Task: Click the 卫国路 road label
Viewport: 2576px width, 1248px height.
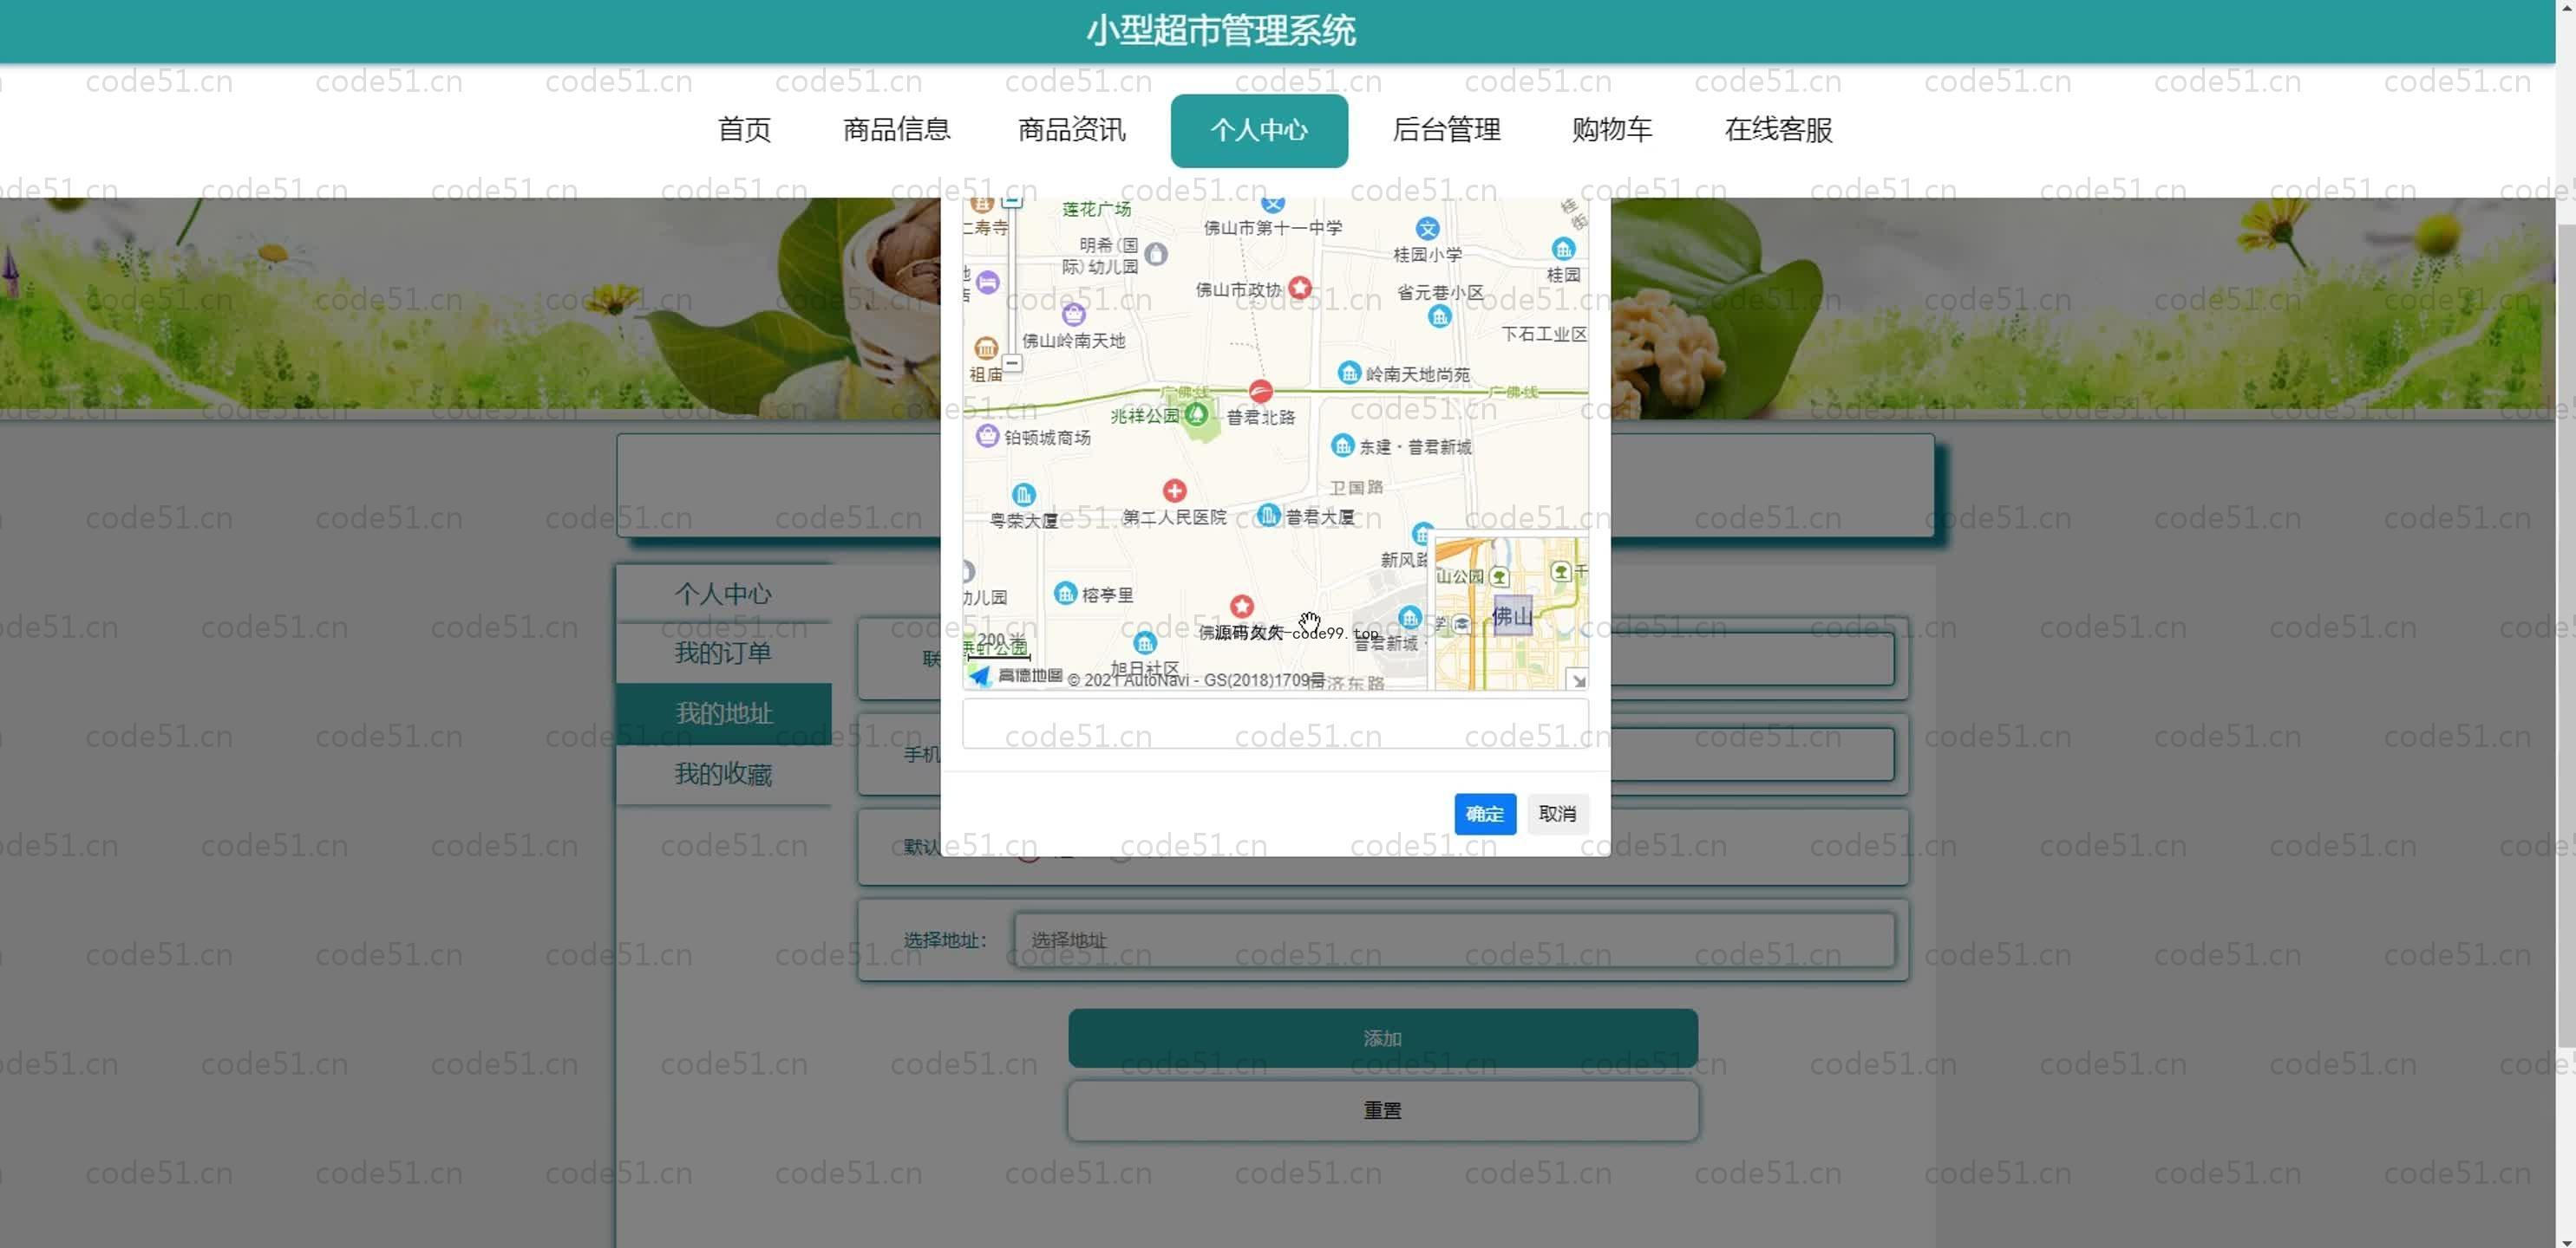Action: coord(1356,486)
